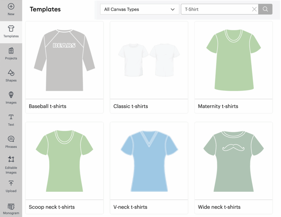The image size is (281, 217).
Task: Open the Templates panel icon
Action: [x=11, y=29]
